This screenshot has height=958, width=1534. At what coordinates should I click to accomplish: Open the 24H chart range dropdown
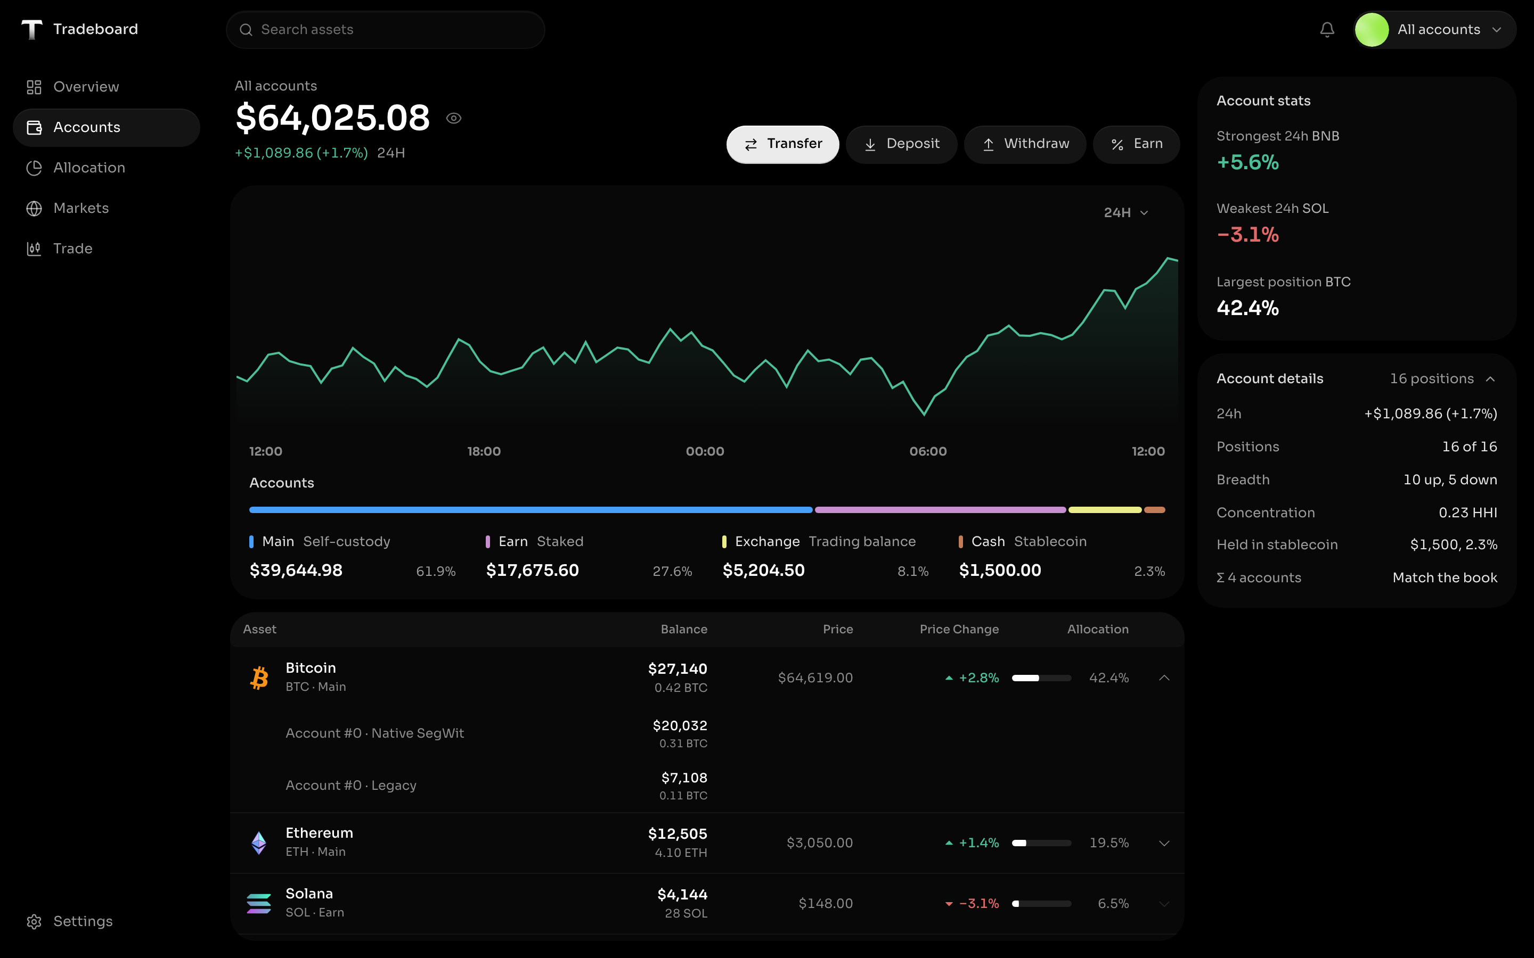point(1126,213)
